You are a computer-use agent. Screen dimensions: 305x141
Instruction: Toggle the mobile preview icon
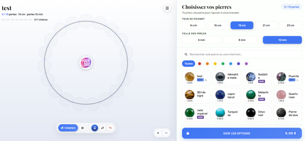click(x=95, y=128)
